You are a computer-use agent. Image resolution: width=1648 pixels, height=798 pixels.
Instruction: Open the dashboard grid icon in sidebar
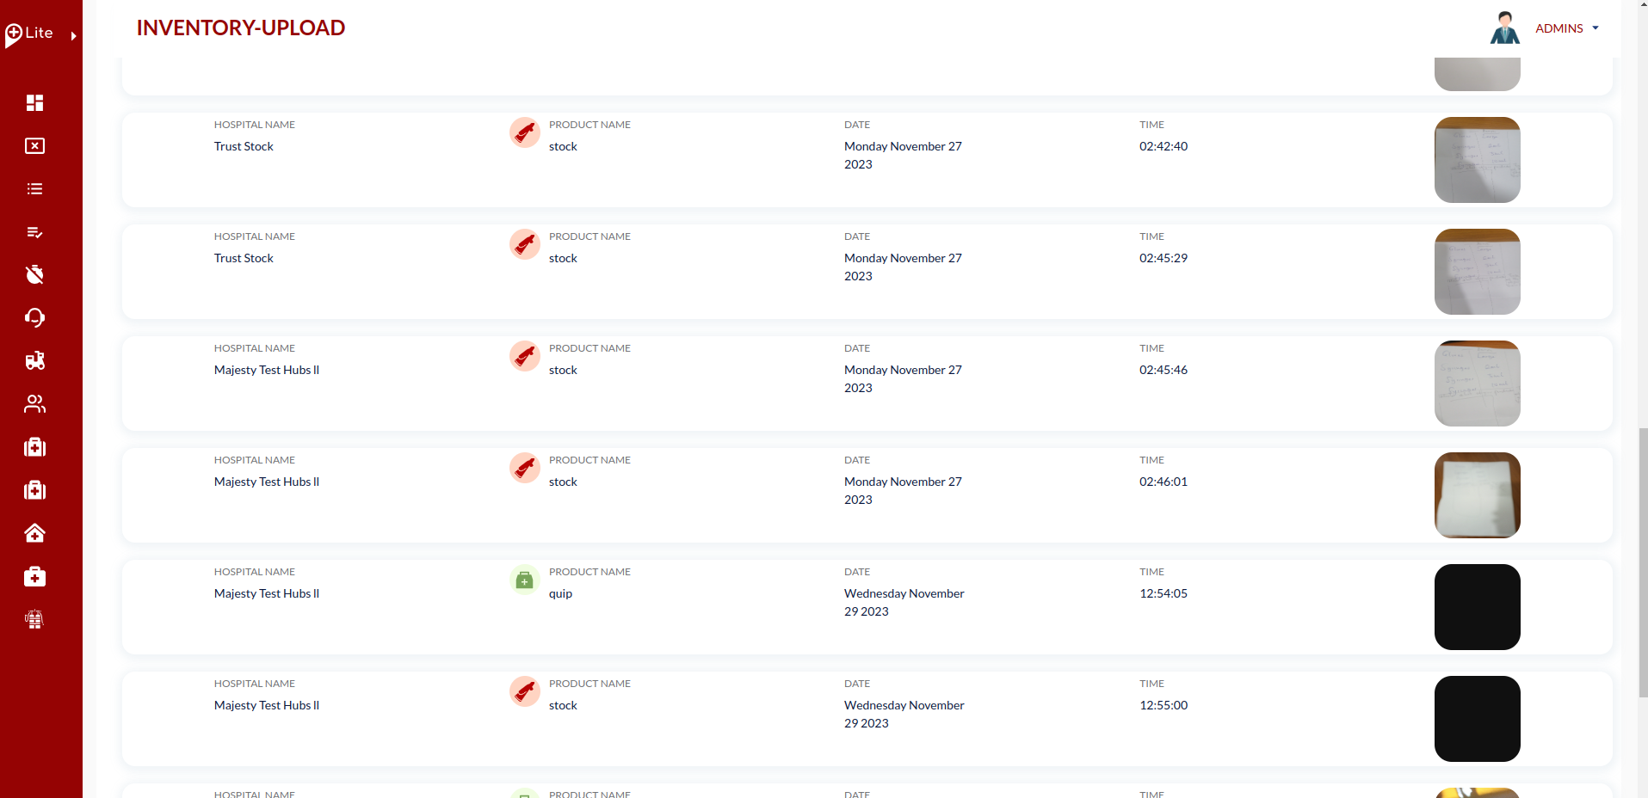[x=34, y=103]
